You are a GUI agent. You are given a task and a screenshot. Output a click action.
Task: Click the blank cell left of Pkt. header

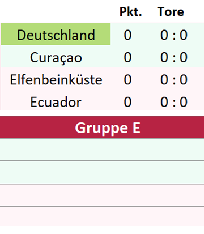56,12
